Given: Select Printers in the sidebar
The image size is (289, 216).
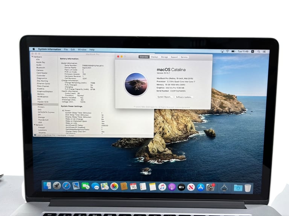Looking at the screenshot, I should click(41, 107).
